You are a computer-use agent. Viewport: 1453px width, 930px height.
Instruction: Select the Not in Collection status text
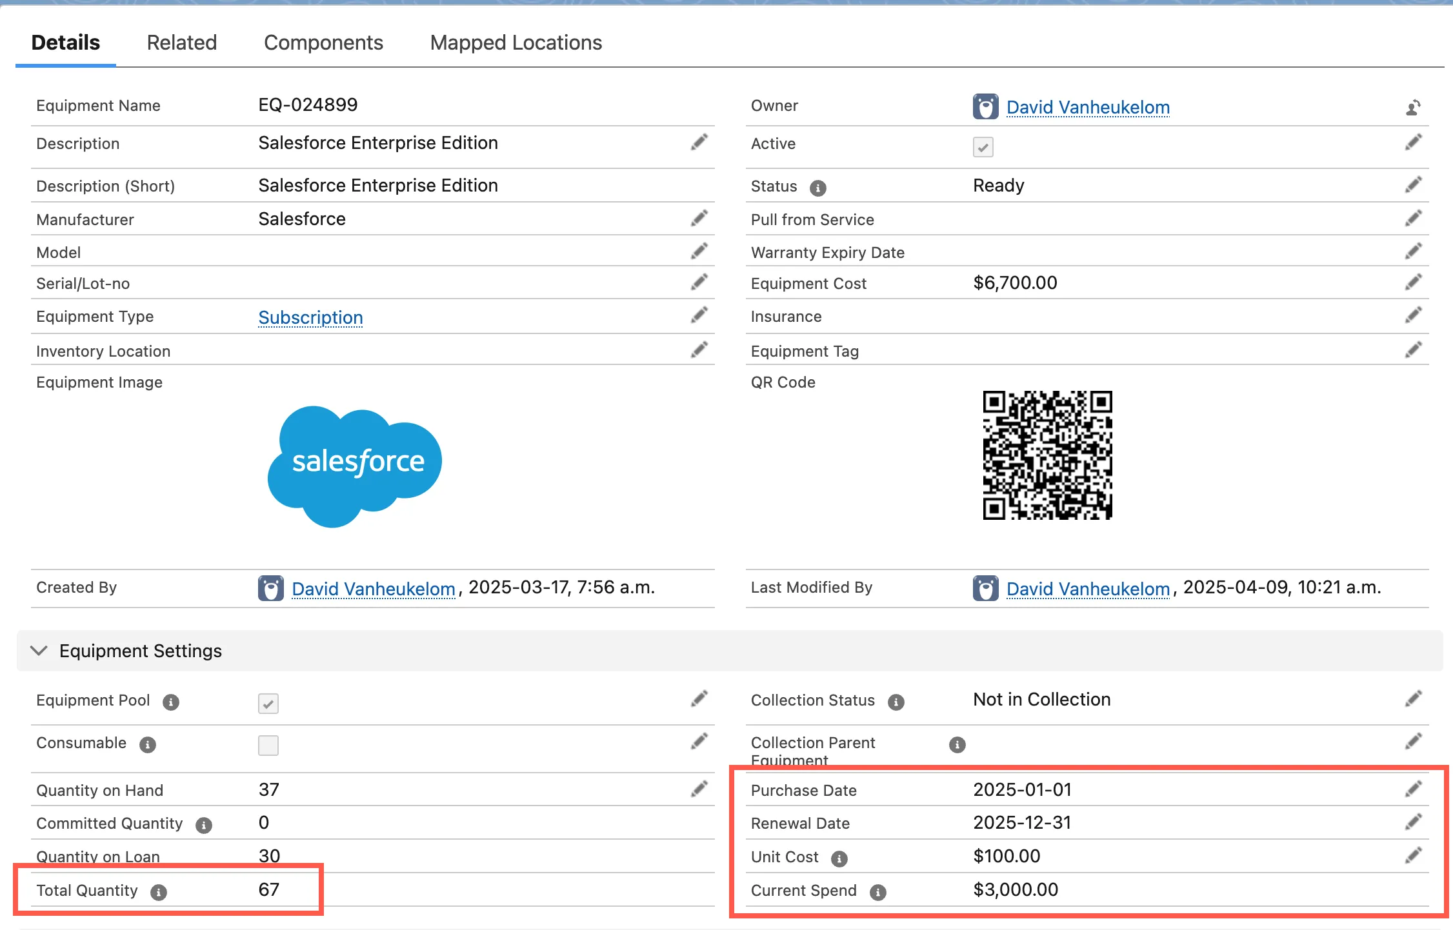[1041, 699]
